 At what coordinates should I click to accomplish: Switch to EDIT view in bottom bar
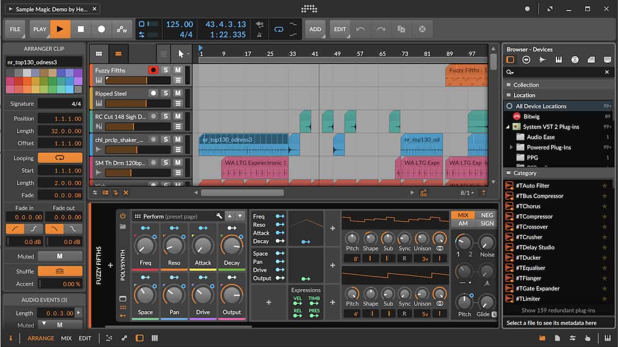(x=85, y=338)
